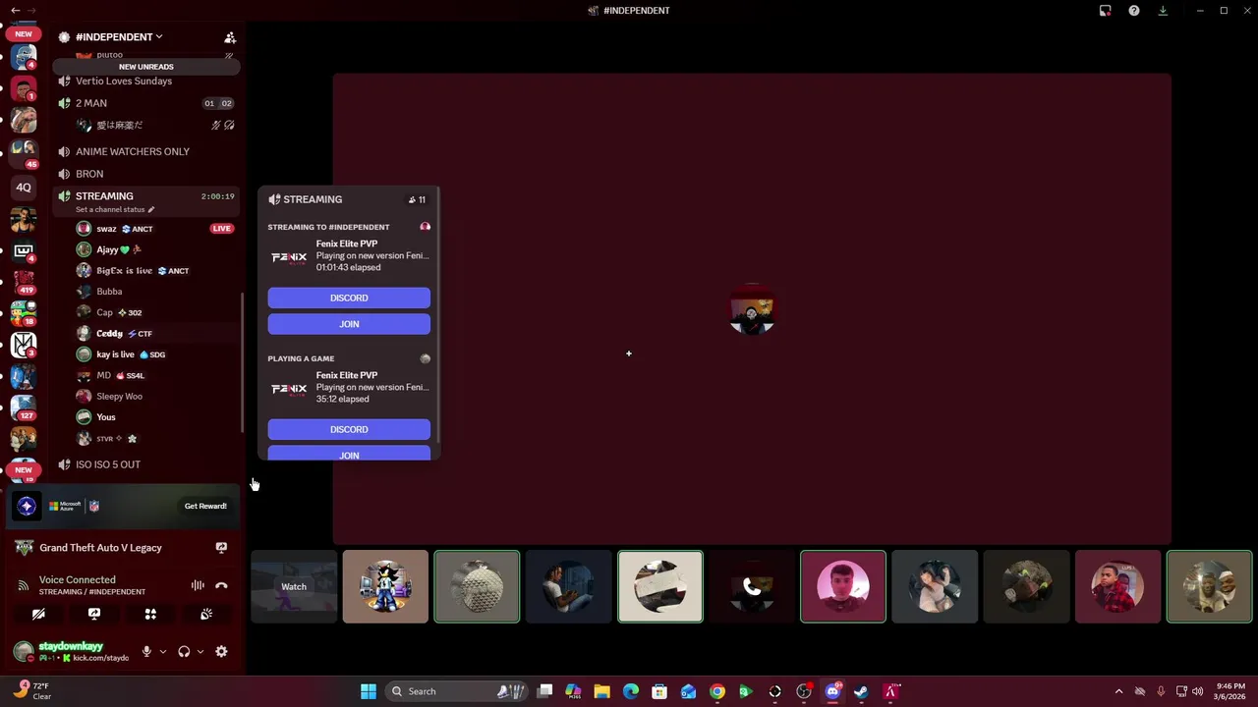The width and height of the screenshot is (1258, 707).
Task: Turn on camera in the voice panel
Action: 38,614
